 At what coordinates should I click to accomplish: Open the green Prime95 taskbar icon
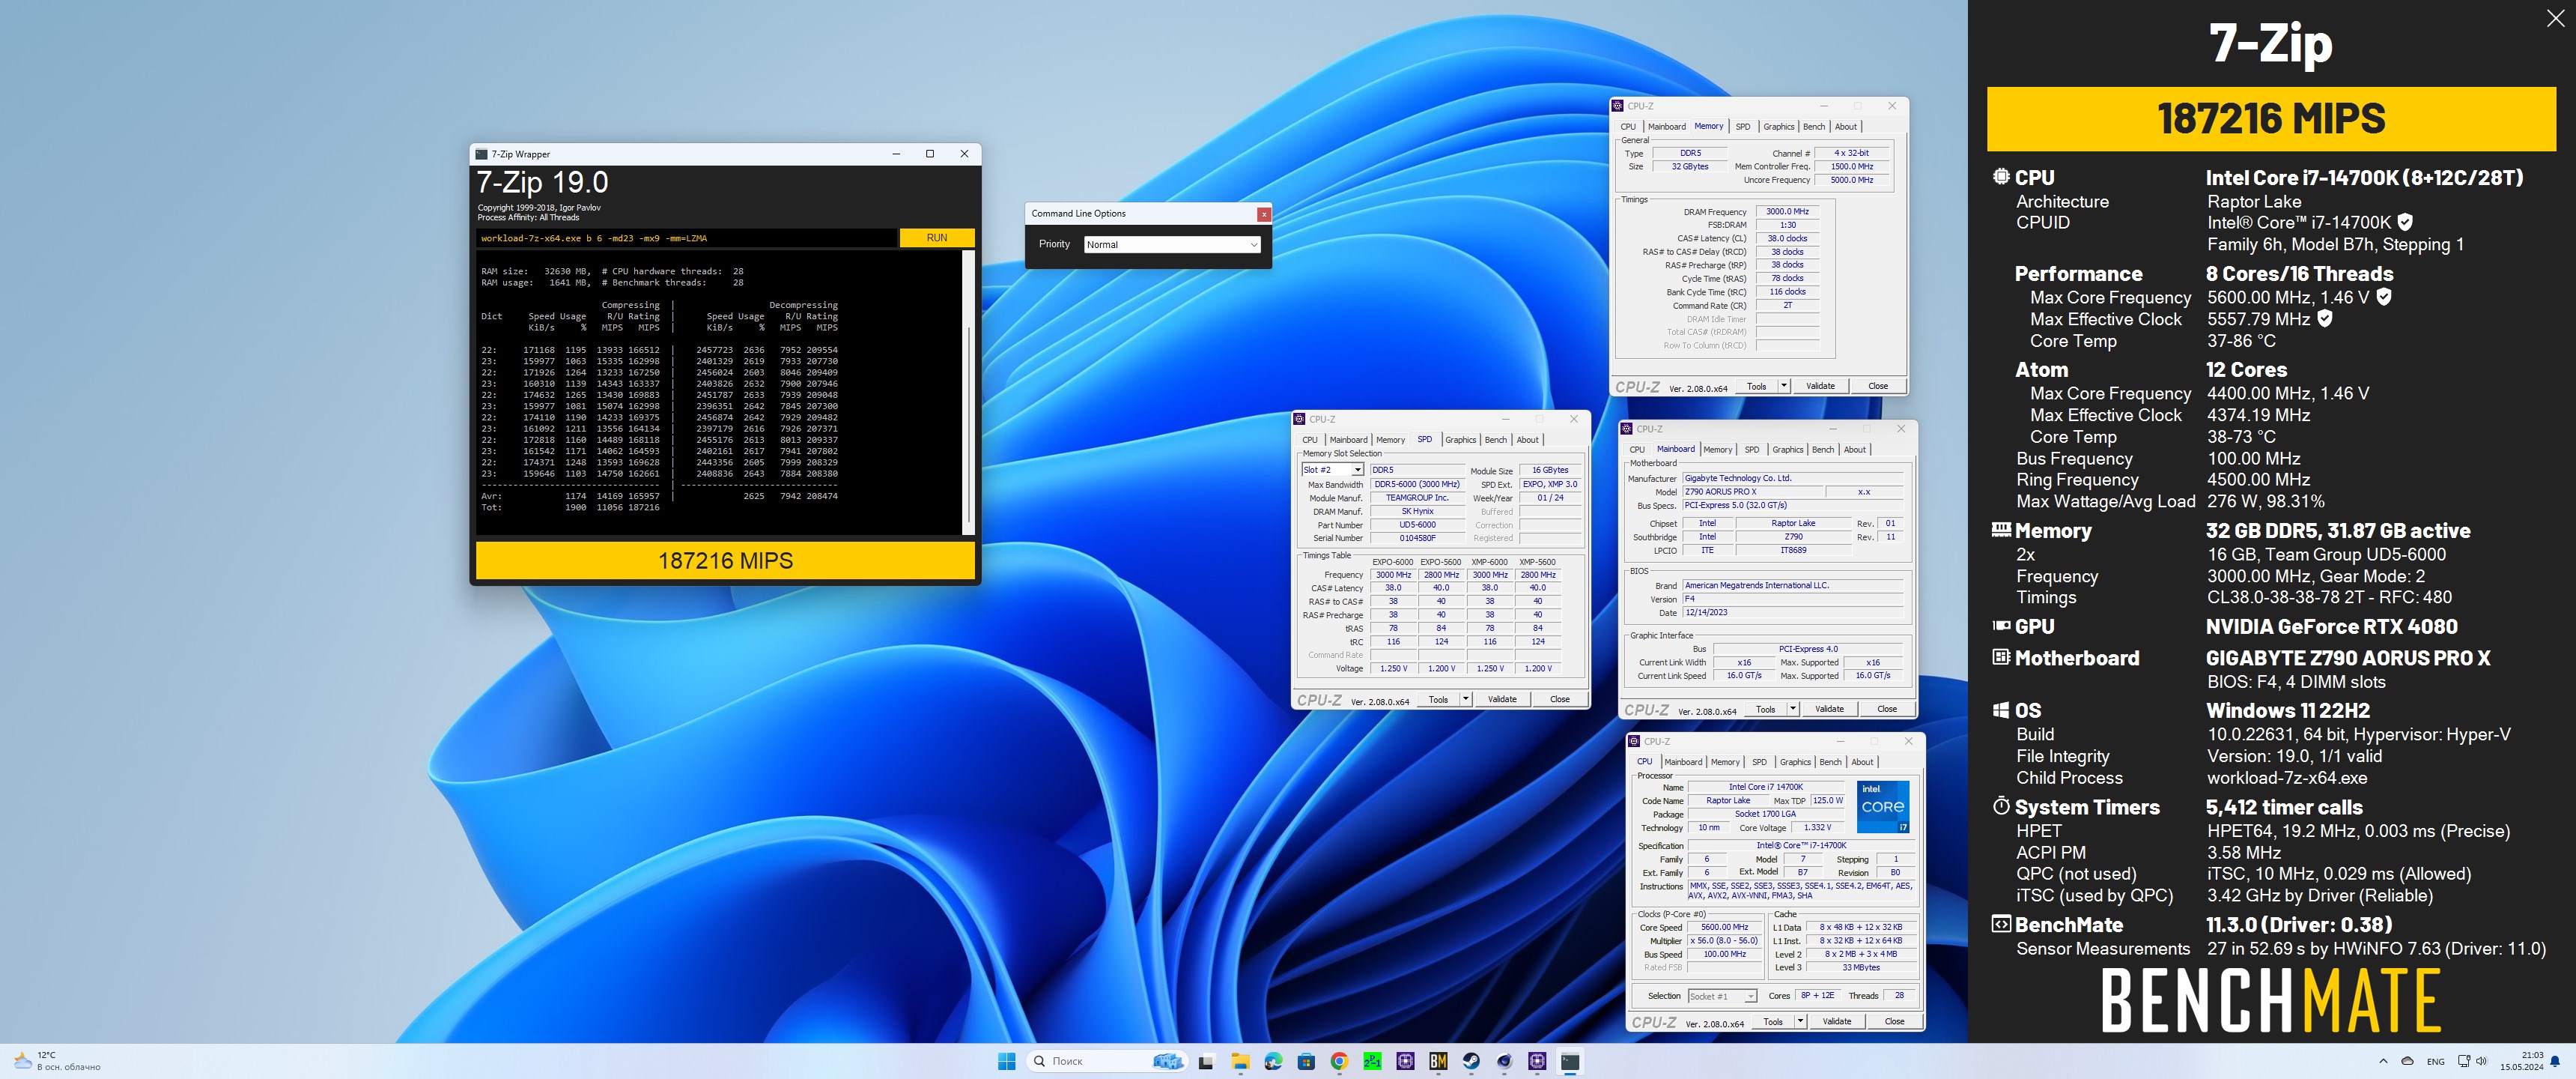1372,1062
